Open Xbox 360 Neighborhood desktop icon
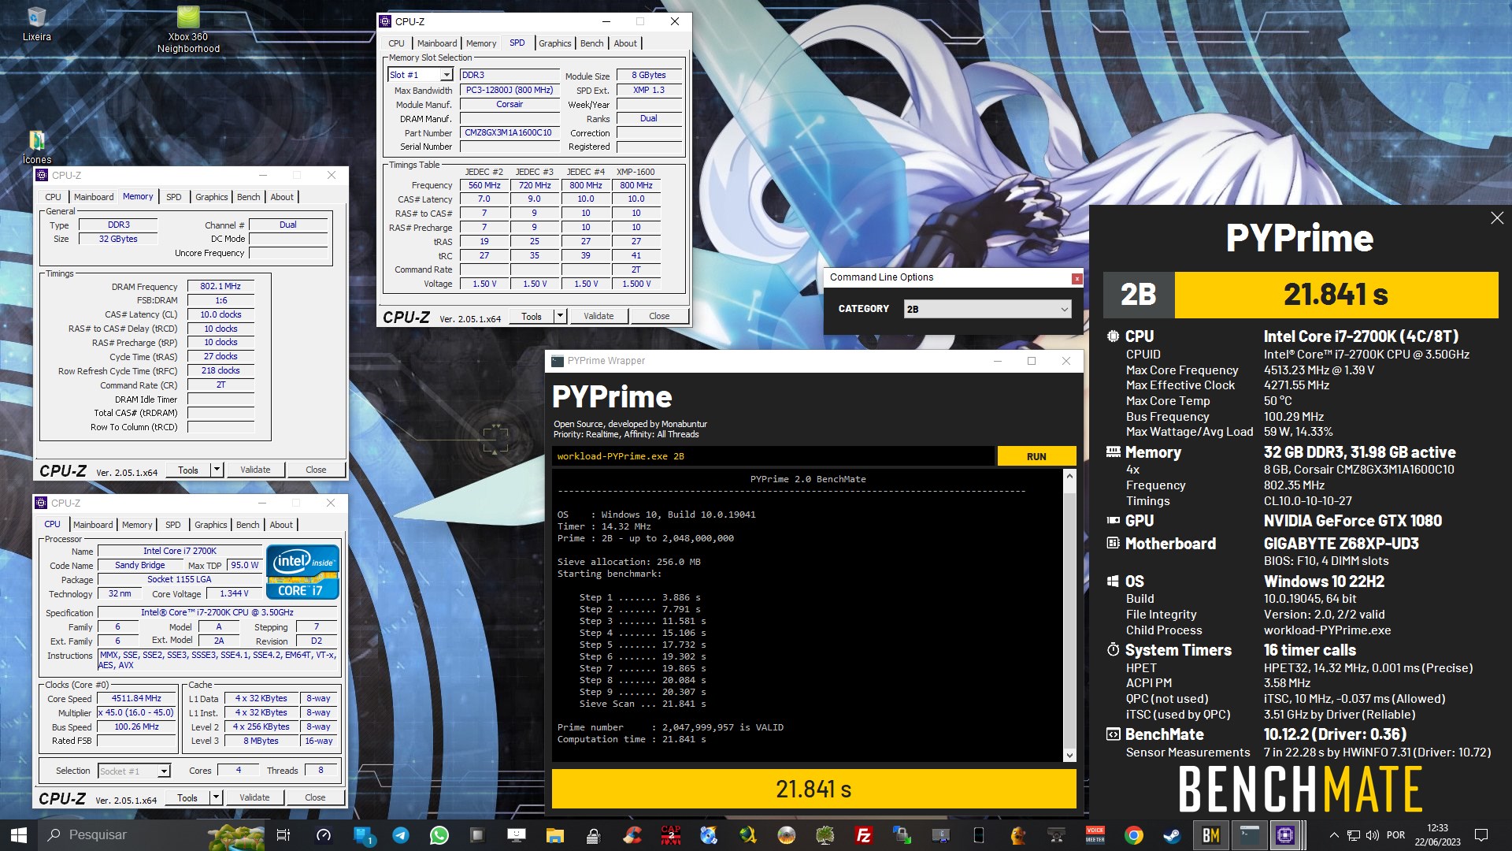Screen dimensions: 1512x851 [x=188, y=30]
